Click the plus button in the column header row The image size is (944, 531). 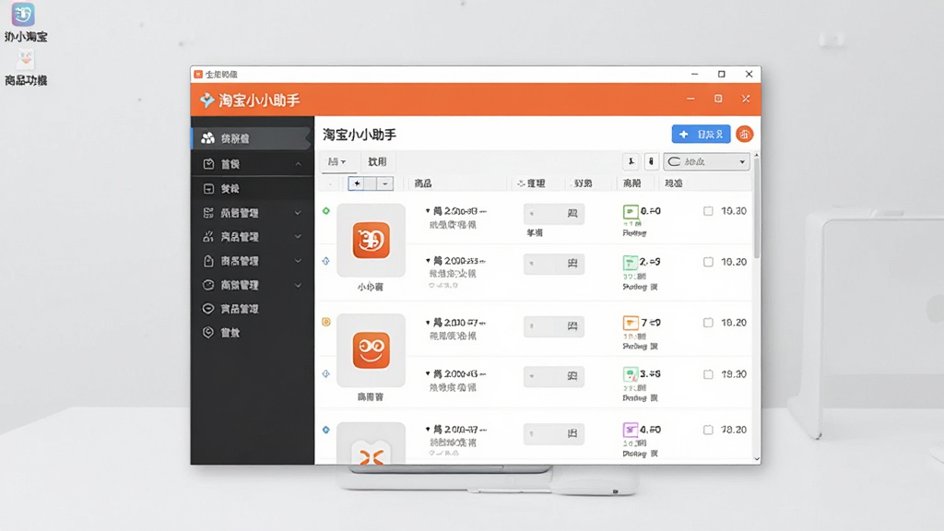[357, 183]
